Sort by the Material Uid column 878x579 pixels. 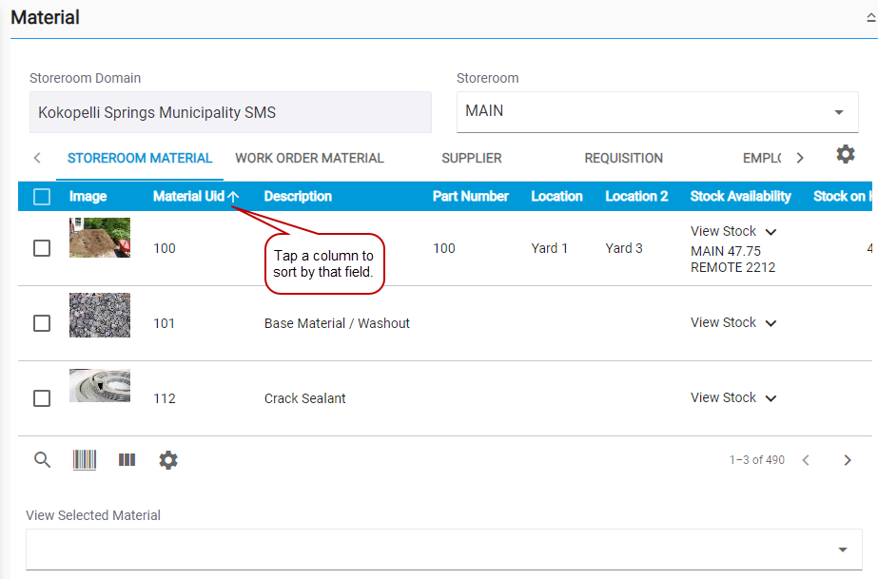pos(188,197)
